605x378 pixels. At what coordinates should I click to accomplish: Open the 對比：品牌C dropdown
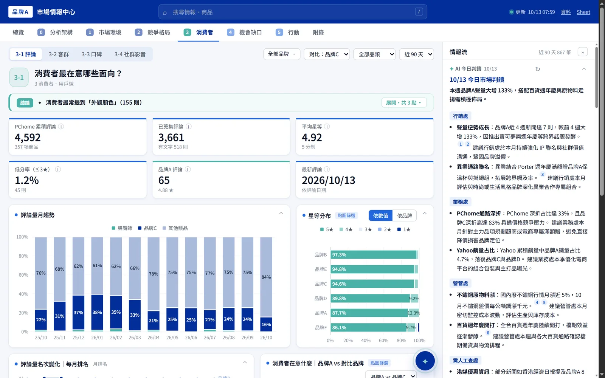tap(327, 54)
